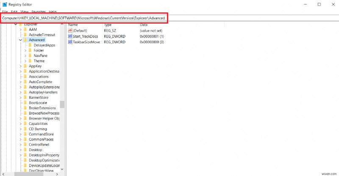Screen dimensions: 339x176
Task: Click the DeviceUpdateLocat folder icon
Action: point(25,165)
